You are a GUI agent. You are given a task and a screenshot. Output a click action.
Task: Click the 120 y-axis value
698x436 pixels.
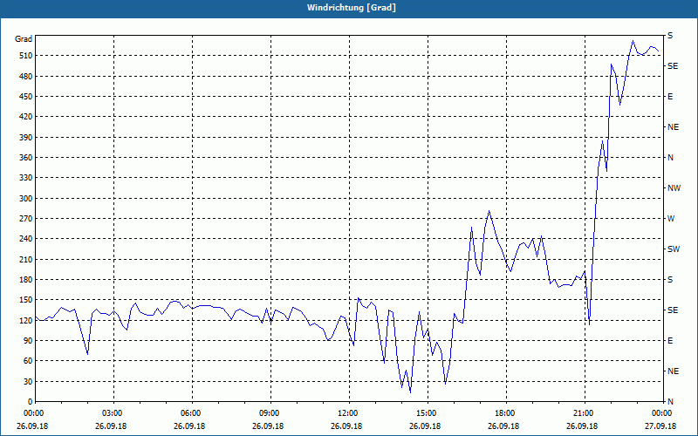(x=25, y=320)
